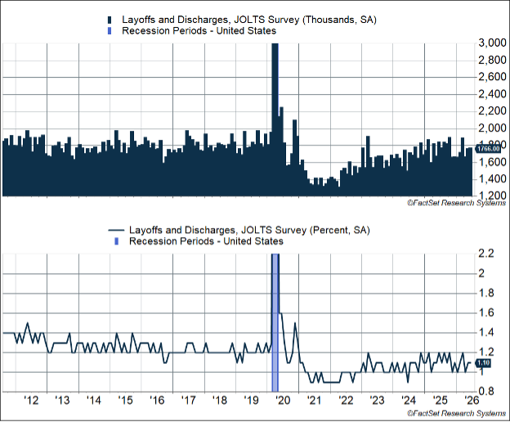This screenshot has width=510, height=422.
Task: Click the '19 year label on the x-axis
Action: 251,400
